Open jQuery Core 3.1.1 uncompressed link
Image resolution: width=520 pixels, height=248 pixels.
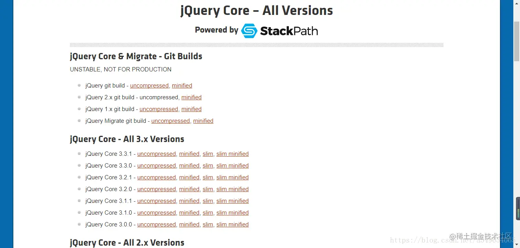tap(157, 201)
